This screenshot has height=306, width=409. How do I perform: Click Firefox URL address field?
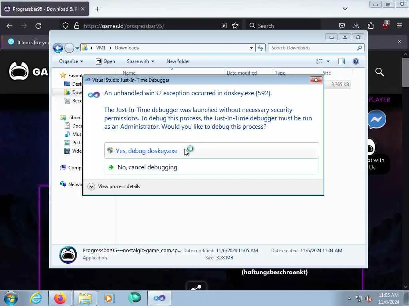(150, 26)
